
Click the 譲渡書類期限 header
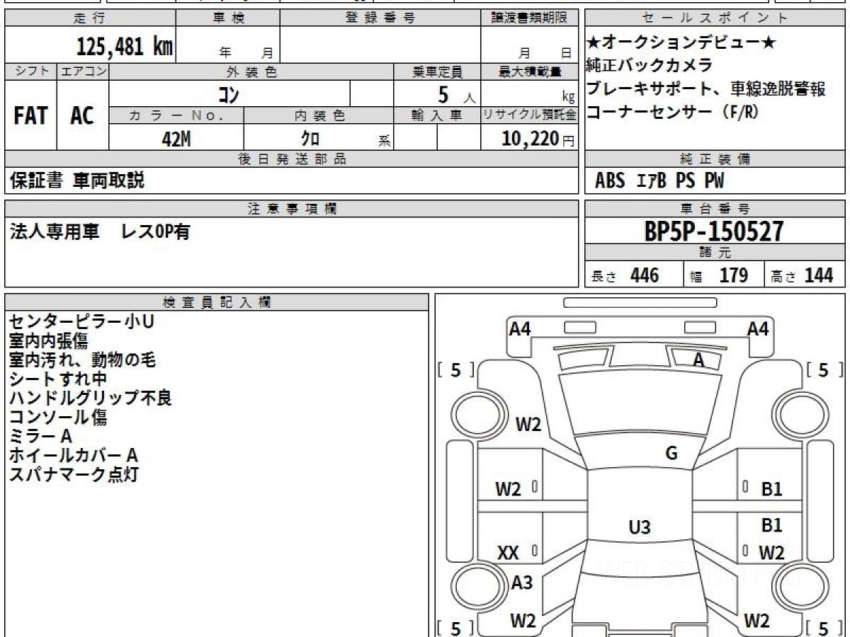coord(529,18)
